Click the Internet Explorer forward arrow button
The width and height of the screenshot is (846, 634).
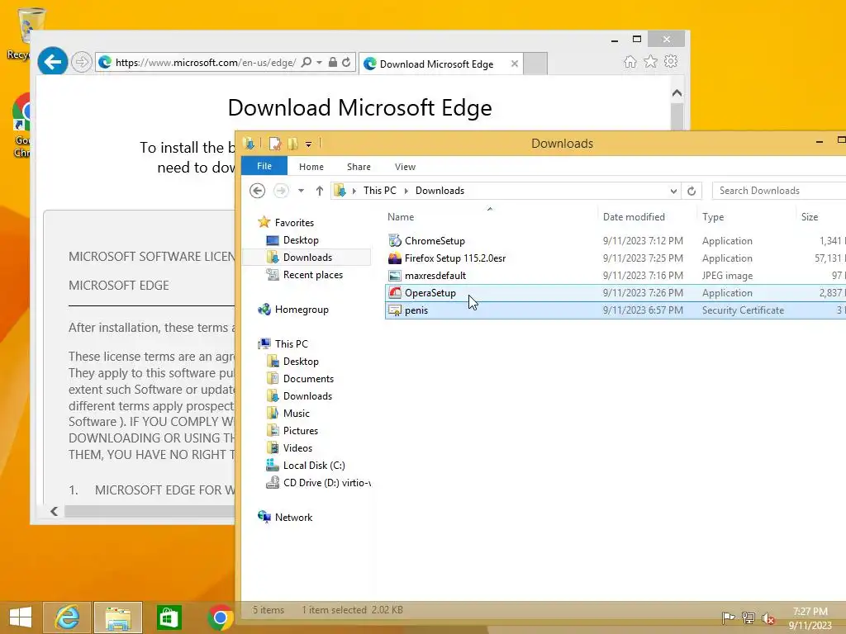pyautogui.click(x=82, y=62)
